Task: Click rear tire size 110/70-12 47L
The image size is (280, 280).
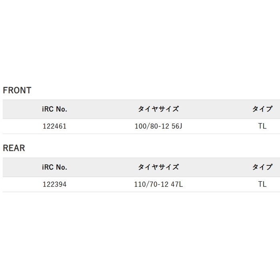Action: (x=158, y=184)
